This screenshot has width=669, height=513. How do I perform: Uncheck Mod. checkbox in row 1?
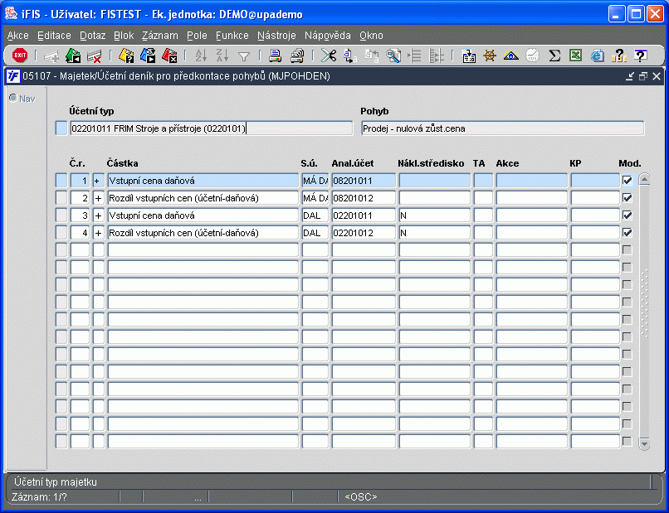coord(627,181)
